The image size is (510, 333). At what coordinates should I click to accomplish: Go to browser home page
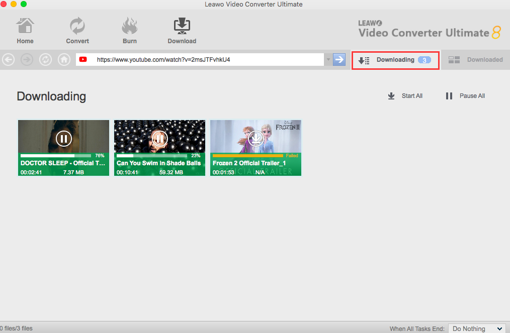[64, 59]
